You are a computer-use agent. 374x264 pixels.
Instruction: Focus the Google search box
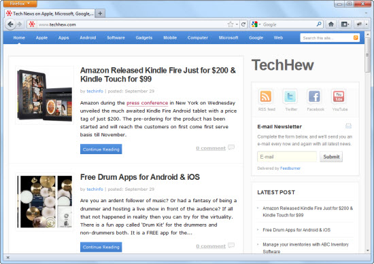(289, 24)
